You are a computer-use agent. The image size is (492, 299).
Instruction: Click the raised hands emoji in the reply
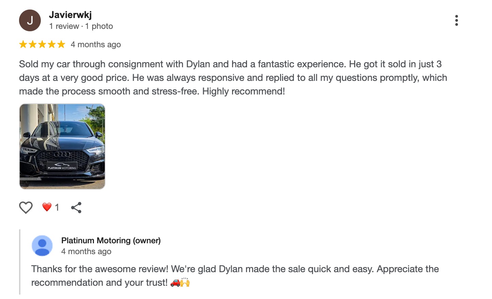[185, 282]
